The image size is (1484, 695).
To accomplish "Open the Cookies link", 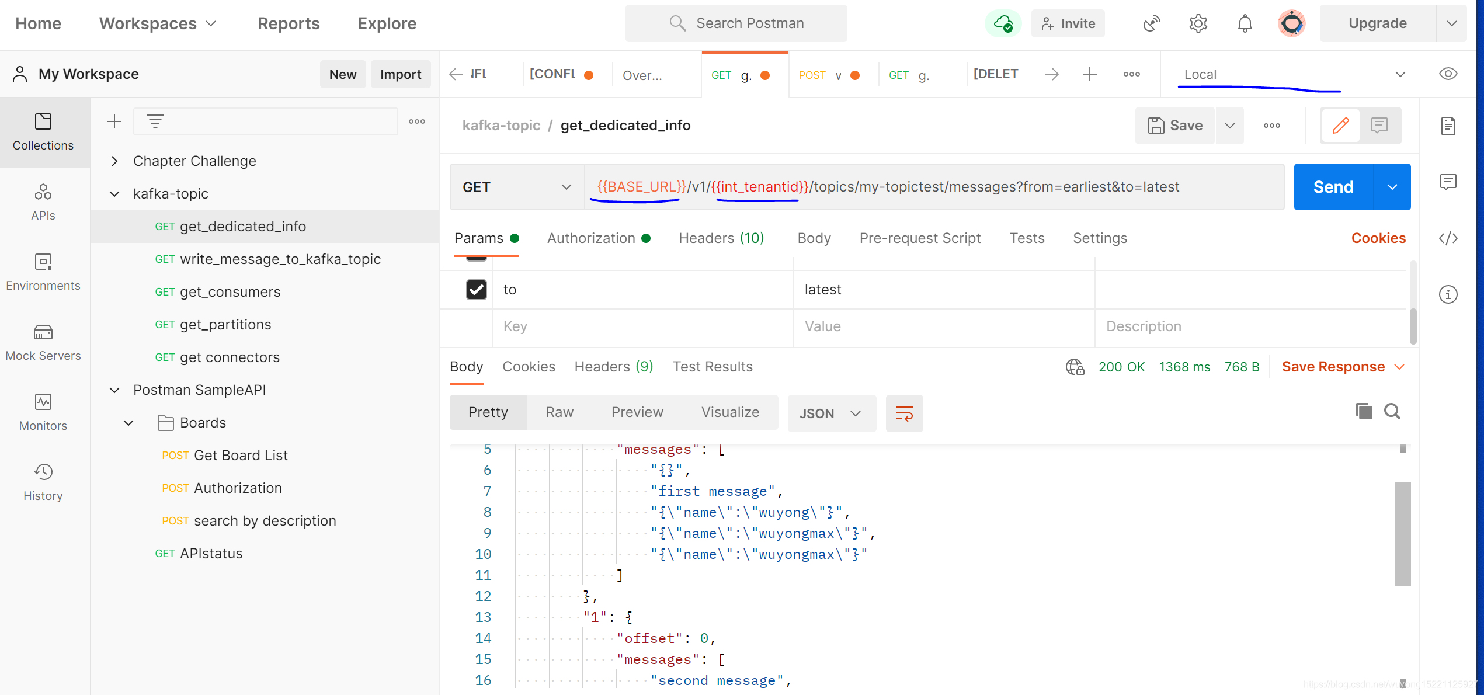I will coord(1378,238).
